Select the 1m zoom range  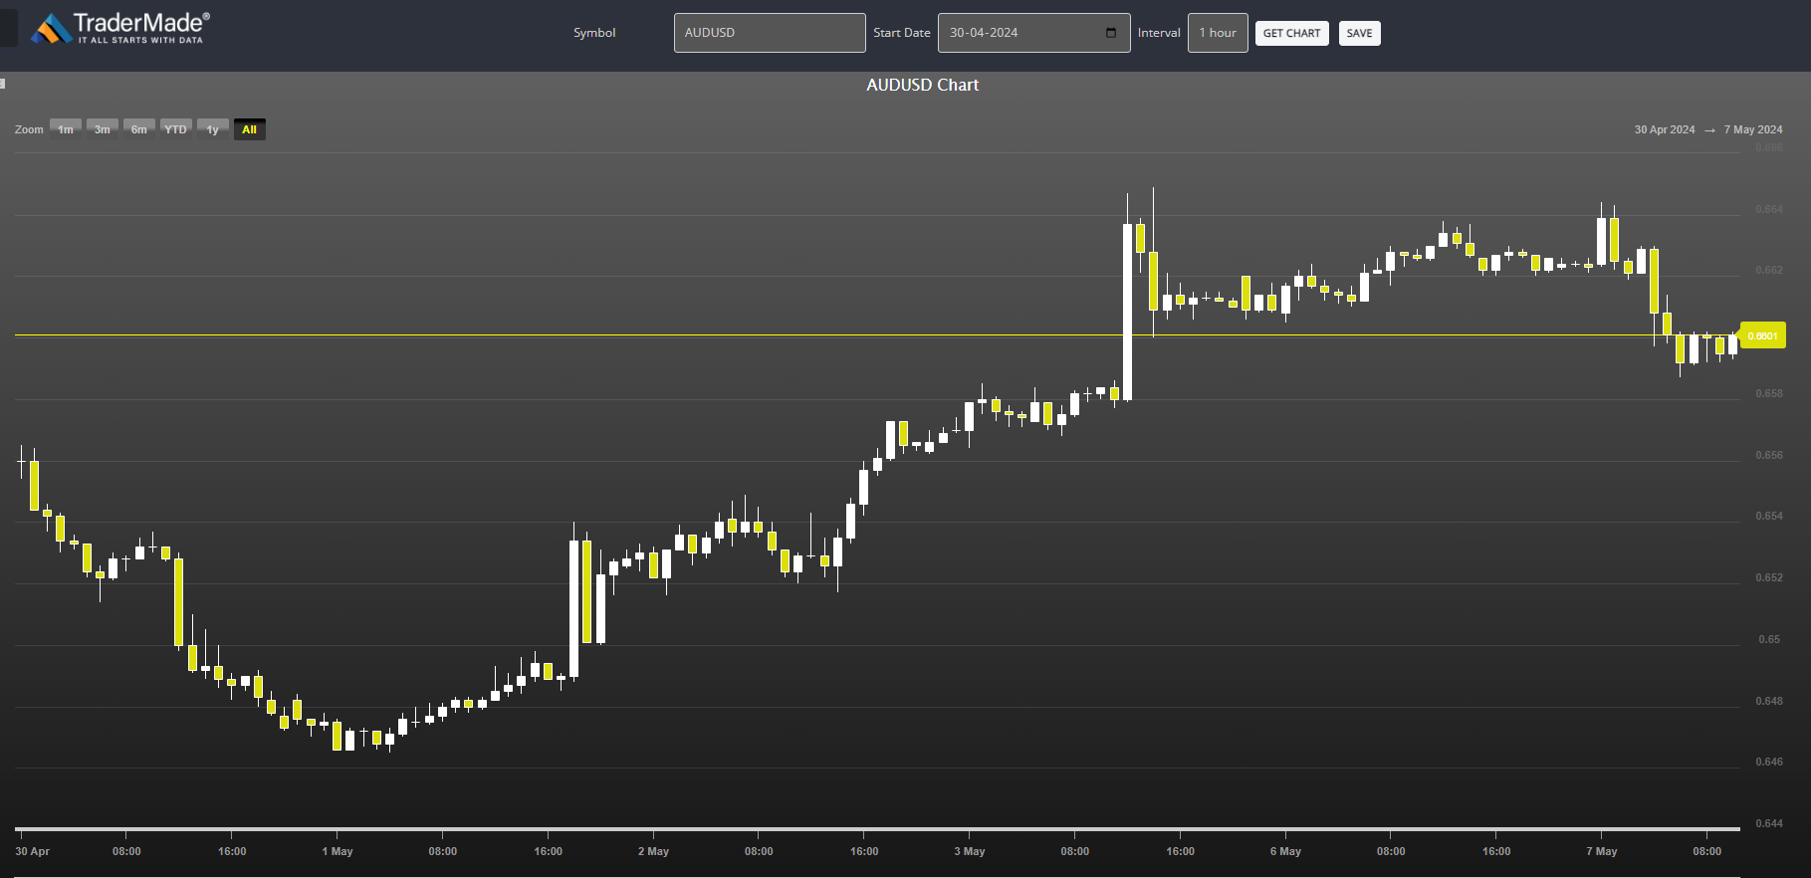[66, 129]
